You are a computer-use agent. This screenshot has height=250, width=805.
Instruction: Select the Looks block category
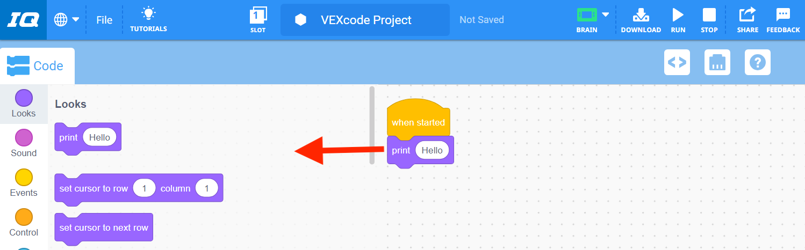coord(24,104)
